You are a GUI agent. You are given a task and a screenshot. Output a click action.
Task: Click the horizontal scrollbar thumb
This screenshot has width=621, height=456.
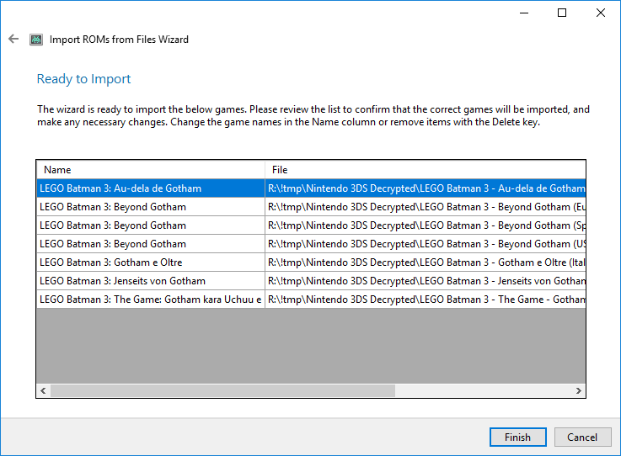point(222,390)
